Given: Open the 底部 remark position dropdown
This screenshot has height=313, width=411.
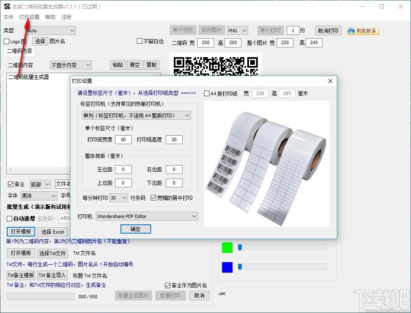Looking at the screenshot, I should pyautogui.click(x=40, y=184).
